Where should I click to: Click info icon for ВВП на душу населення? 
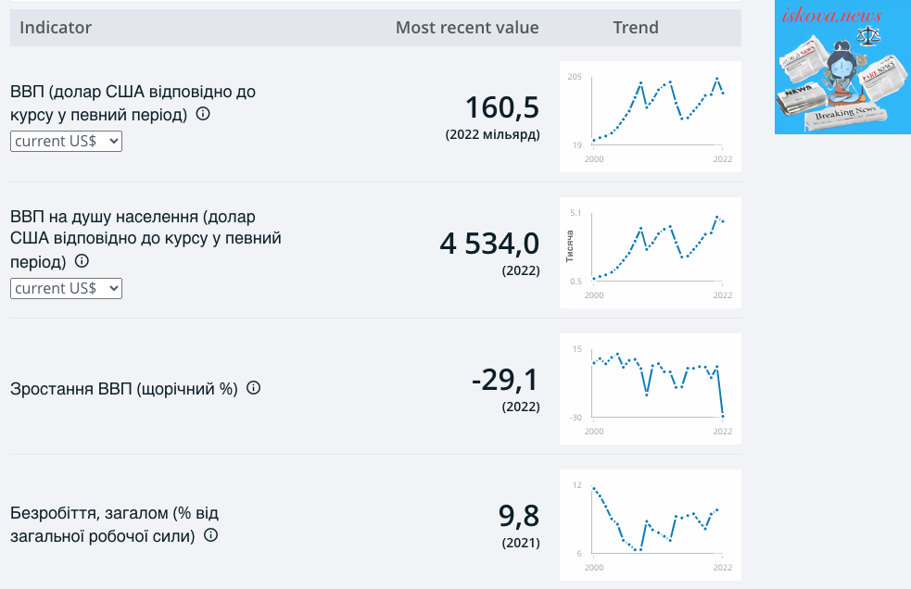click(82, 261)
